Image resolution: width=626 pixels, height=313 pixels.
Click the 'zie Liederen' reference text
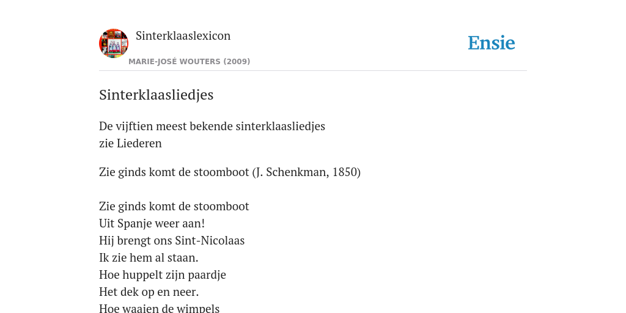click(x=130, y=143)
